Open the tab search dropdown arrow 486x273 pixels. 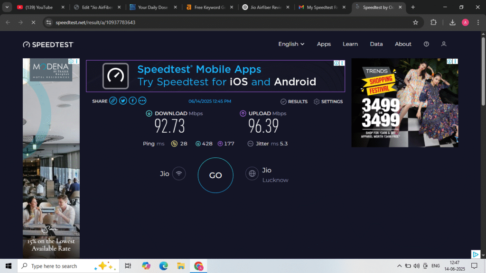[x=7, y=7]
